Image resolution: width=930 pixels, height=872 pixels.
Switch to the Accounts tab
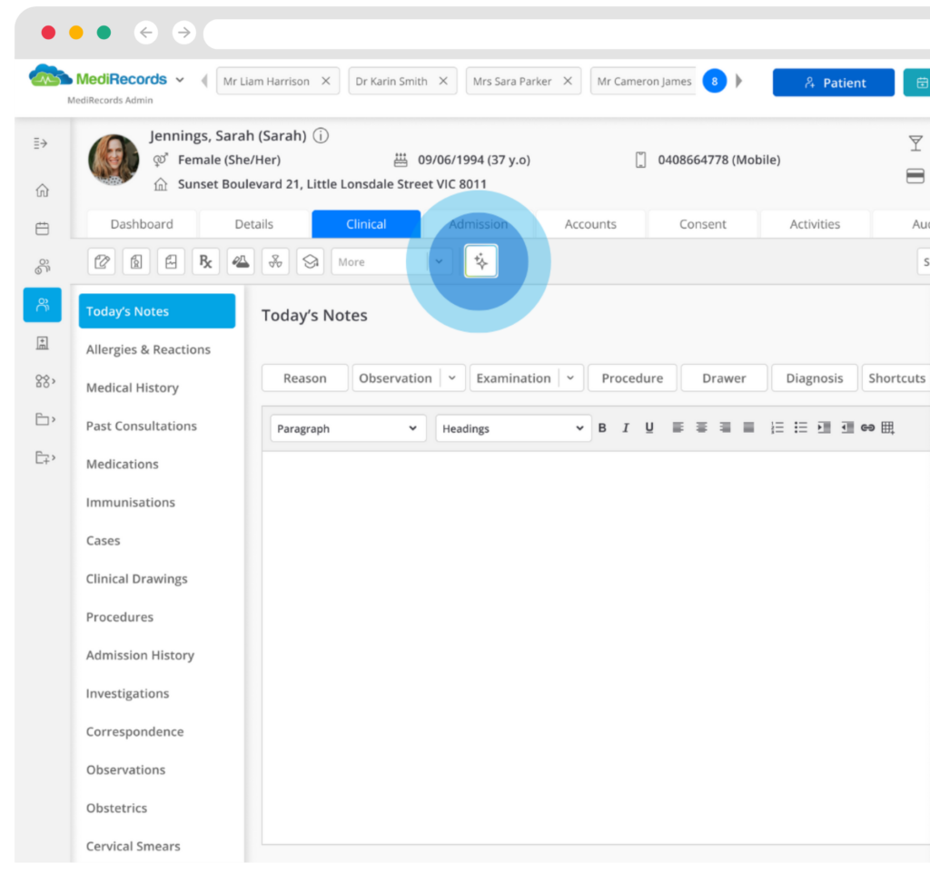tap(590, 224)
